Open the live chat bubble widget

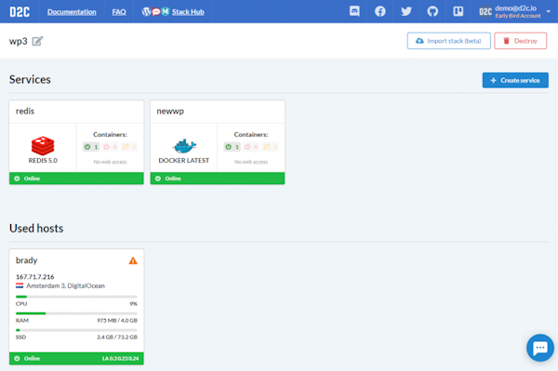539,348
